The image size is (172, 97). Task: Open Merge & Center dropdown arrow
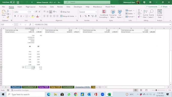pyautogui.click(x=76, y=16)
